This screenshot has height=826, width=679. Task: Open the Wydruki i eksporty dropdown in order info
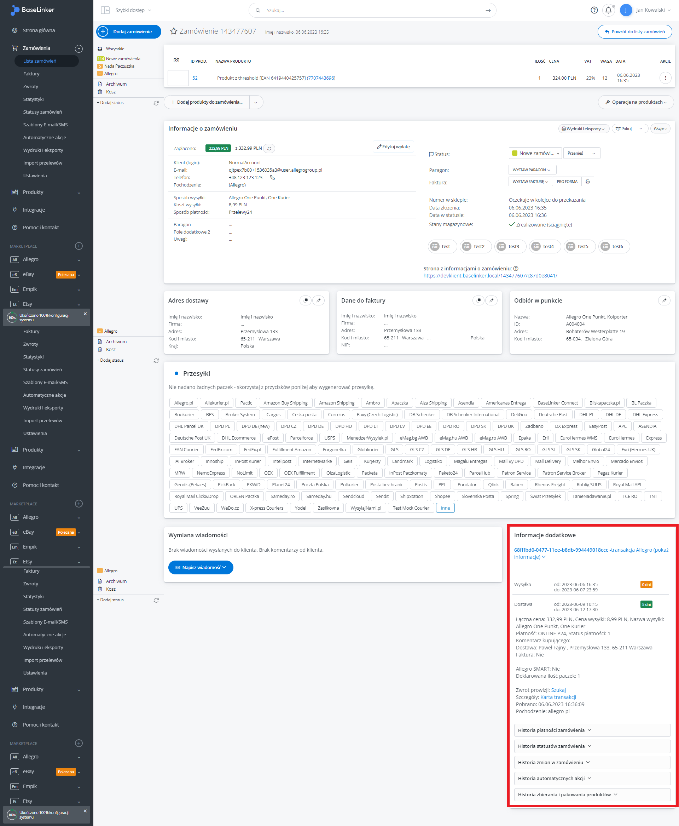click(x=583, y=128)
